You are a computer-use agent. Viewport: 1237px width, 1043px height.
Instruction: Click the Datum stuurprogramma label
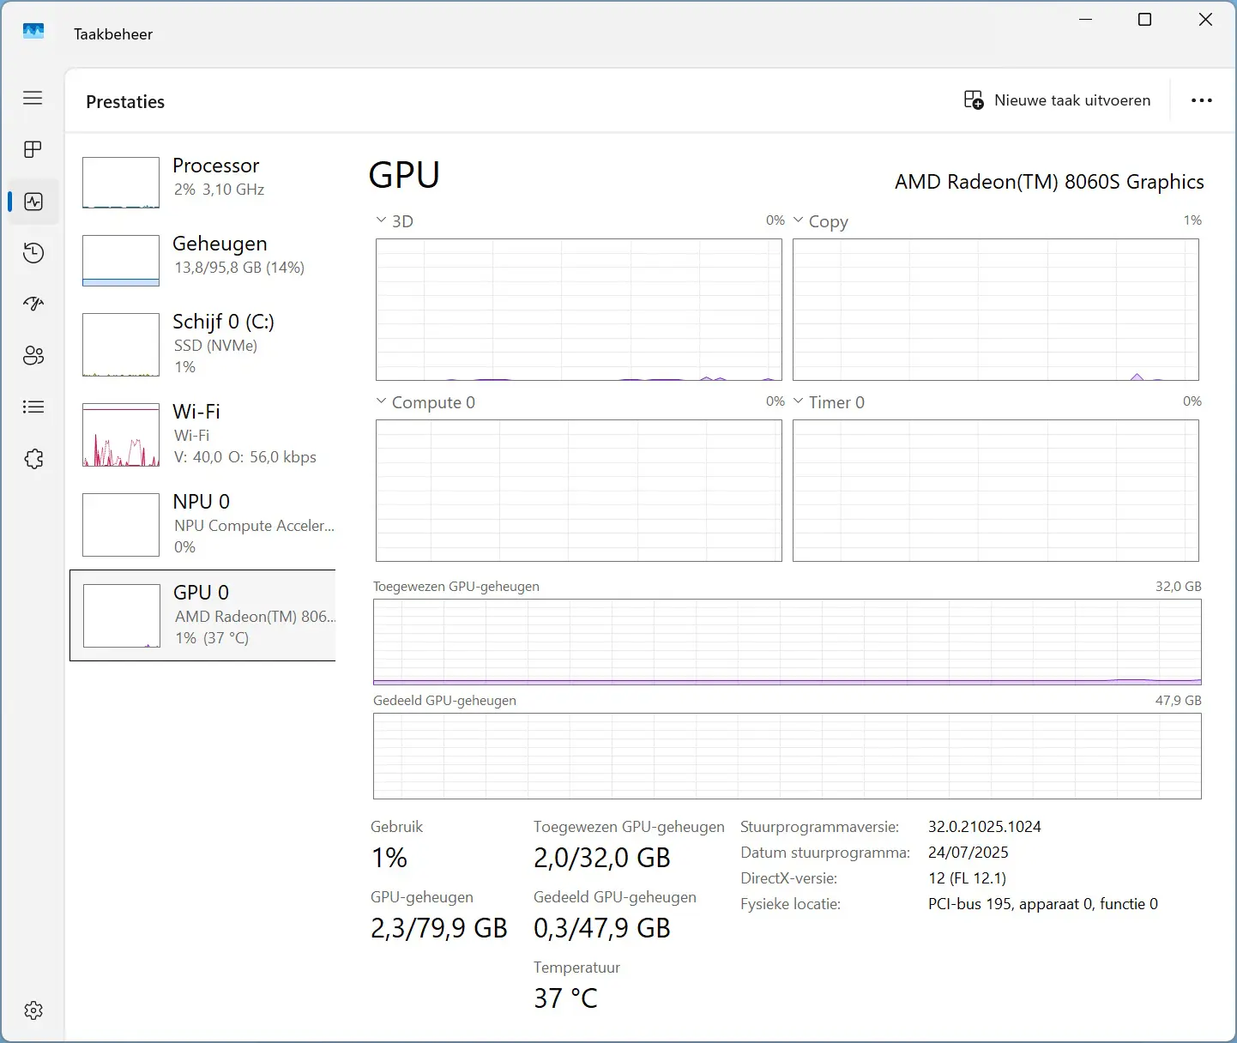825,853
